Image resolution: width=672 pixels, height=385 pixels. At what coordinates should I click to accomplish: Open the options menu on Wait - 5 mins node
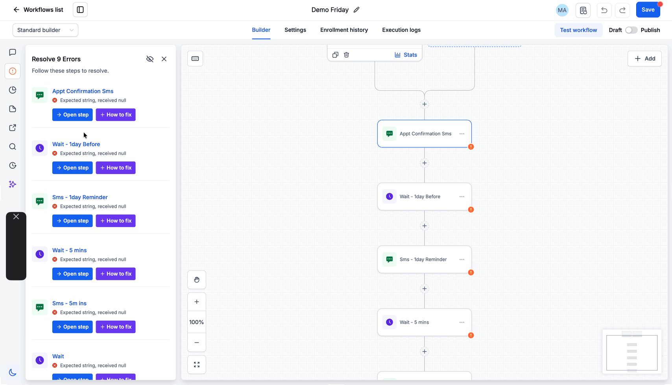462,322
